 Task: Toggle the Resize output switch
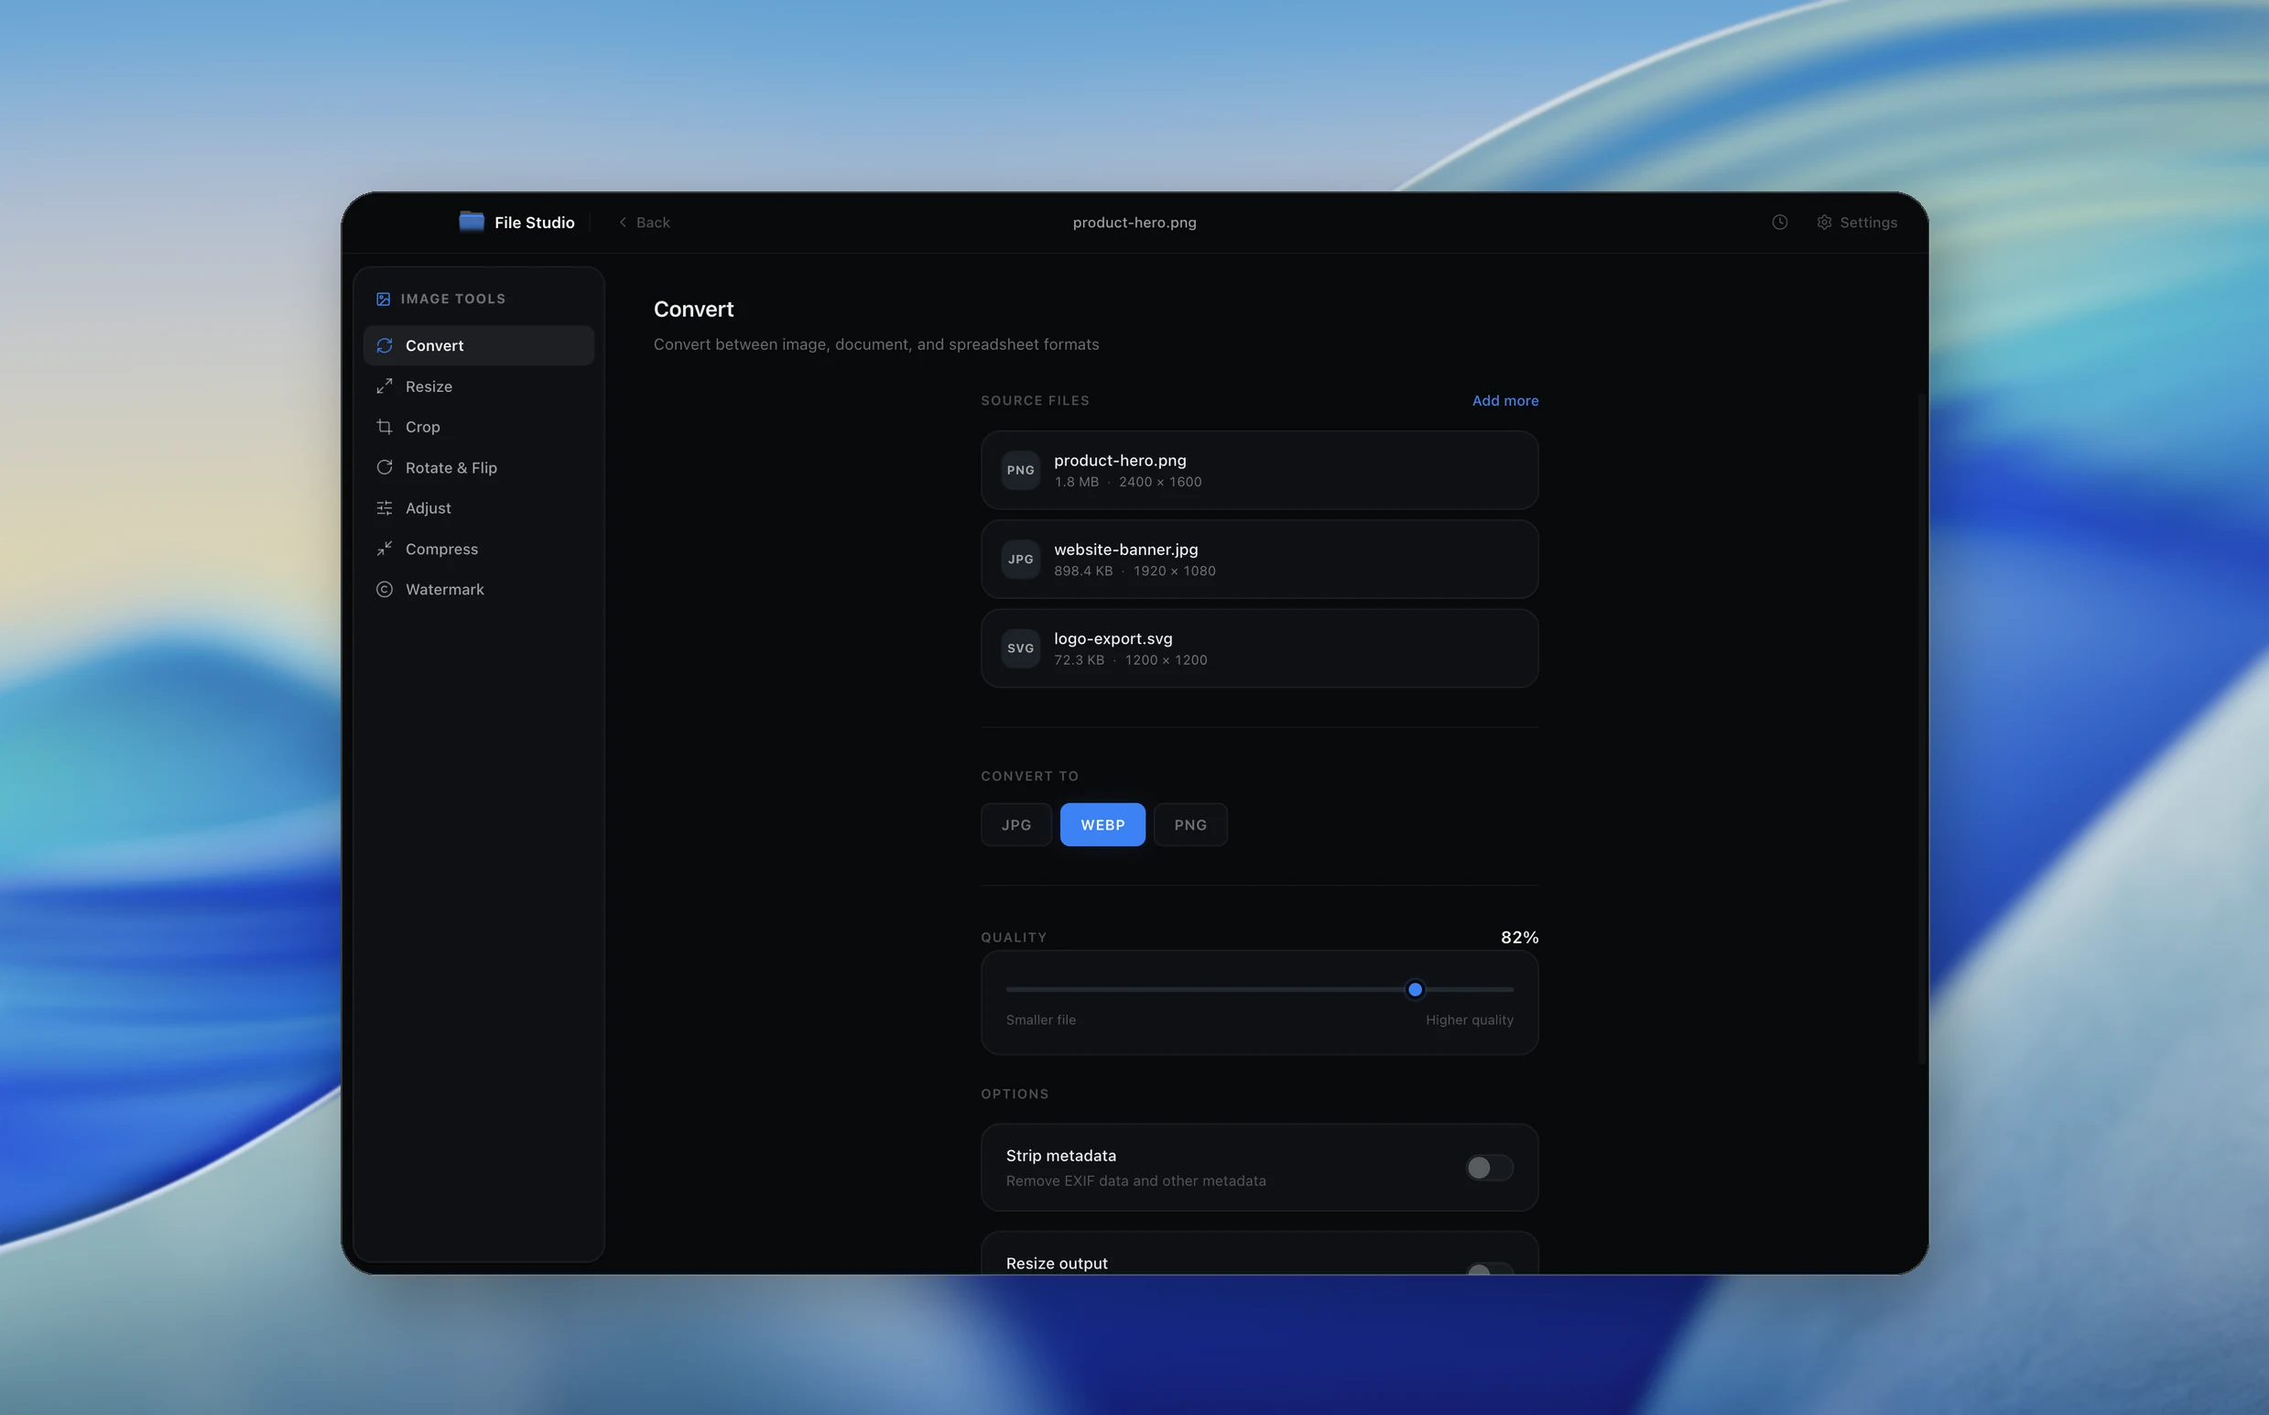[x=1489, y=1268]
